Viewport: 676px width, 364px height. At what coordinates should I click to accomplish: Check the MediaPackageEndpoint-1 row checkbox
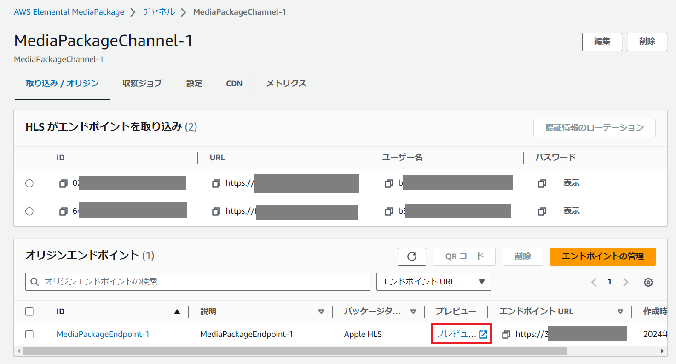pyautogui.click(x=29, y=335)
